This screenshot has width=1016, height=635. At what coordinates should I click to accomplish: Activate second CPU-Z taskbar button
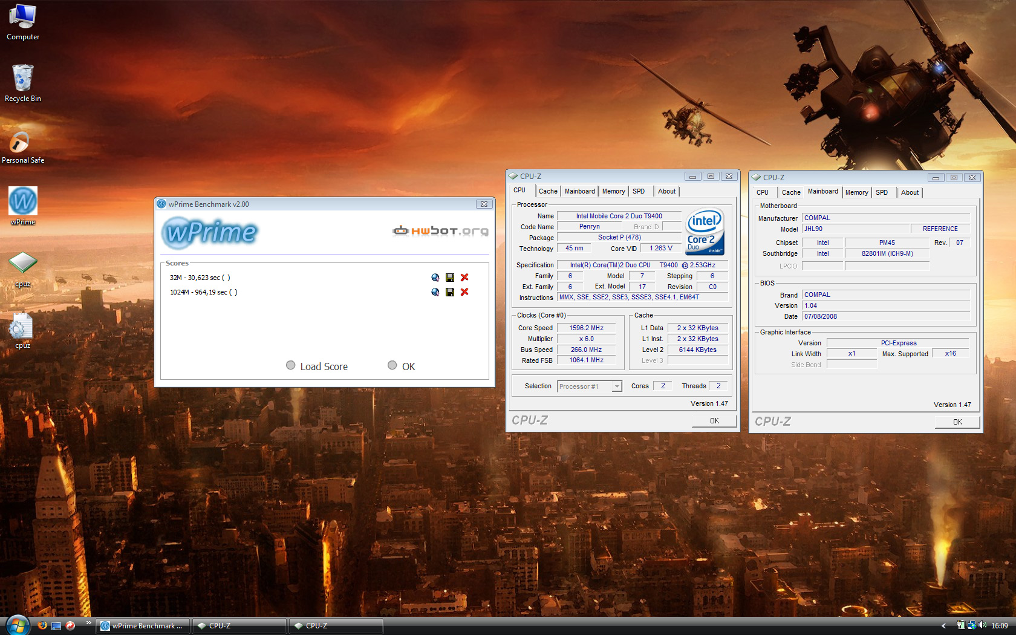[x=336, y=626]
